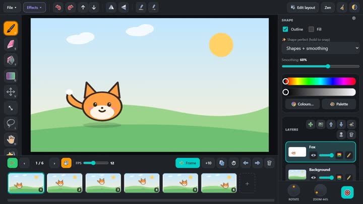Image resolution: width=363 pixels, height=204 pixels.
Task: Click Fox layer image icon
Action: click(339, 155)
